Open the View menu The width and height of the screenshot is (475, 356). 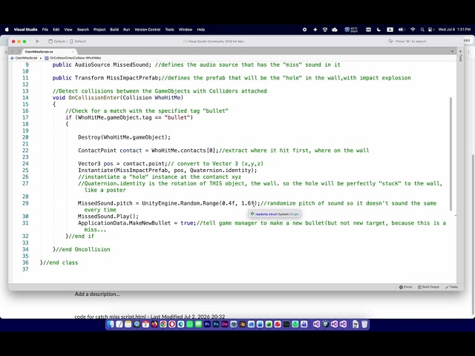[x=68, y=30]
